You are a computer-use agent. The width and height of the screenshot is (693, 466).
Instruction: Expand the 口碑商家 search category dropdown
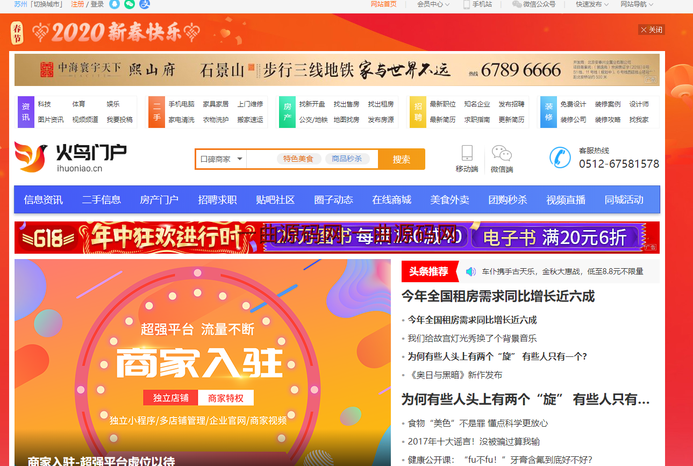coord(221,159)
